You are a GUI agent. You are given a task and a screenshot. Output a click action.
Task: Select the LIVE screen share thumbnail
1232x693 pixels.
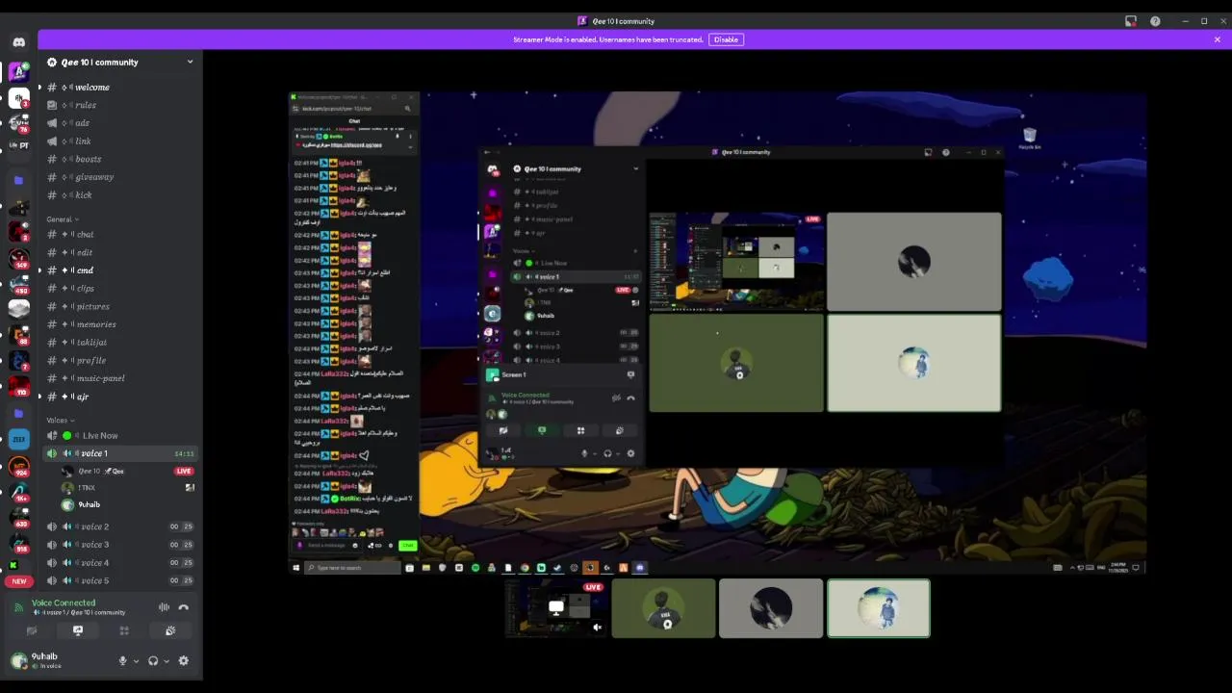[x=556, y=608]
